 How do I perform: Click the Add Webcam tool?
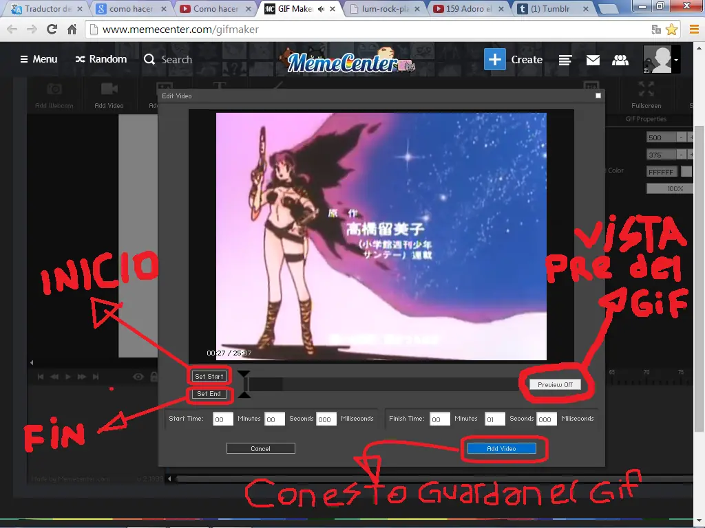(54, 95)
